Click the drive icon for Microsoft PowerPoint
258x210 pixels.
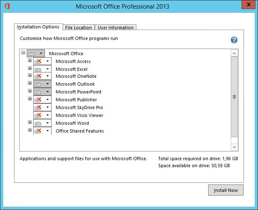pyautogui.click(x=38, y=92)
